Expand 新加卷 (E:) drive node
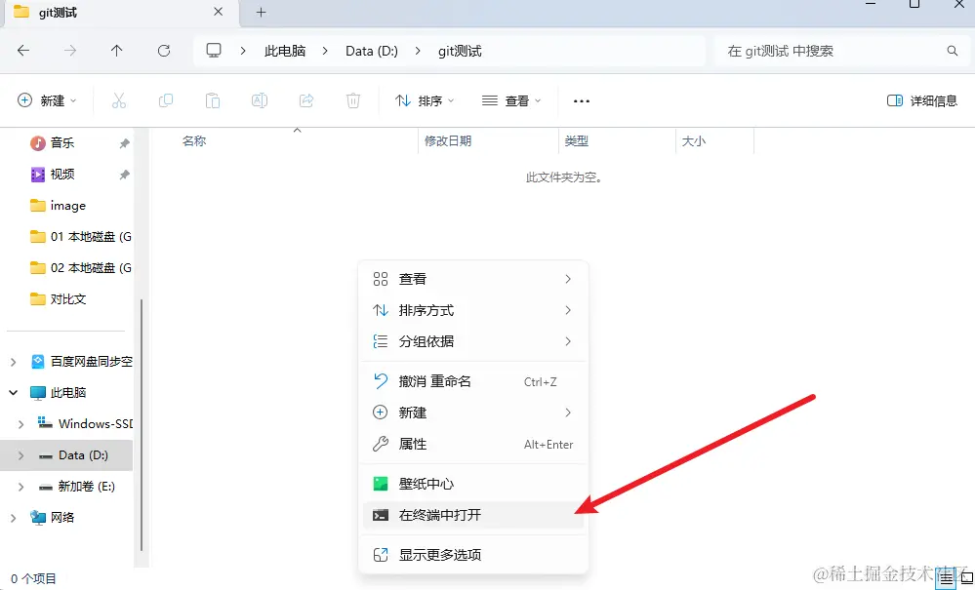 pos(21,487)
